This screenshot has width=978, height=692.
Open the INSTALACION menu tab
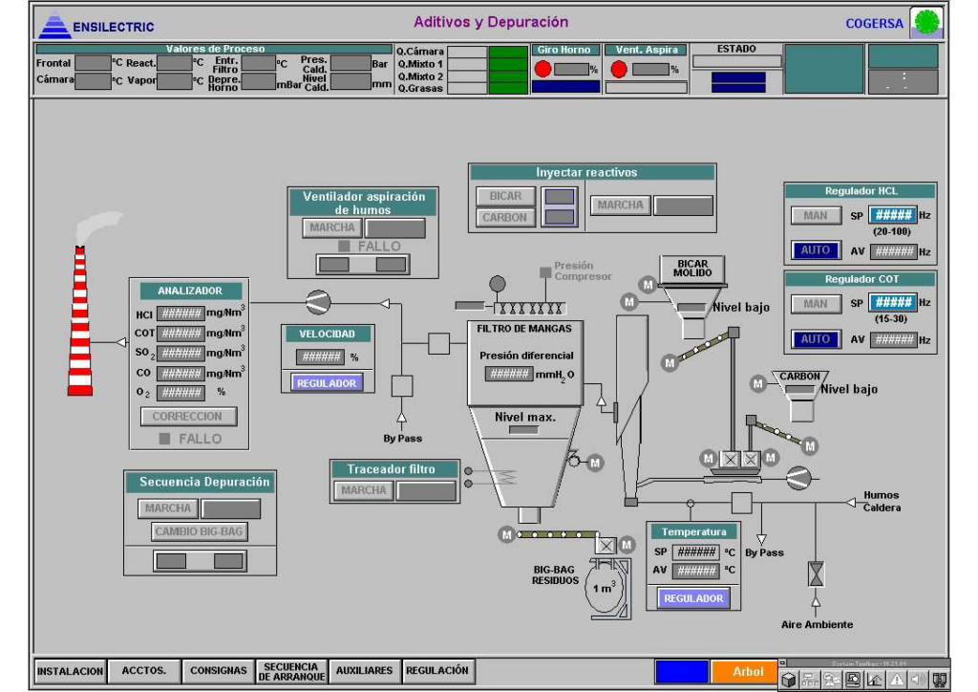pos(70,671)
